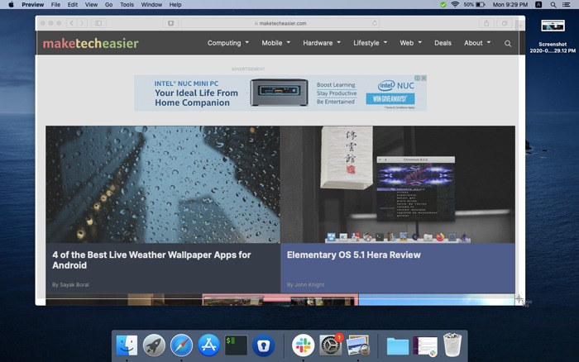Expand the Hardware dropdown
The width and height of the screenshot is (579, 362).
tap(322, 43)
